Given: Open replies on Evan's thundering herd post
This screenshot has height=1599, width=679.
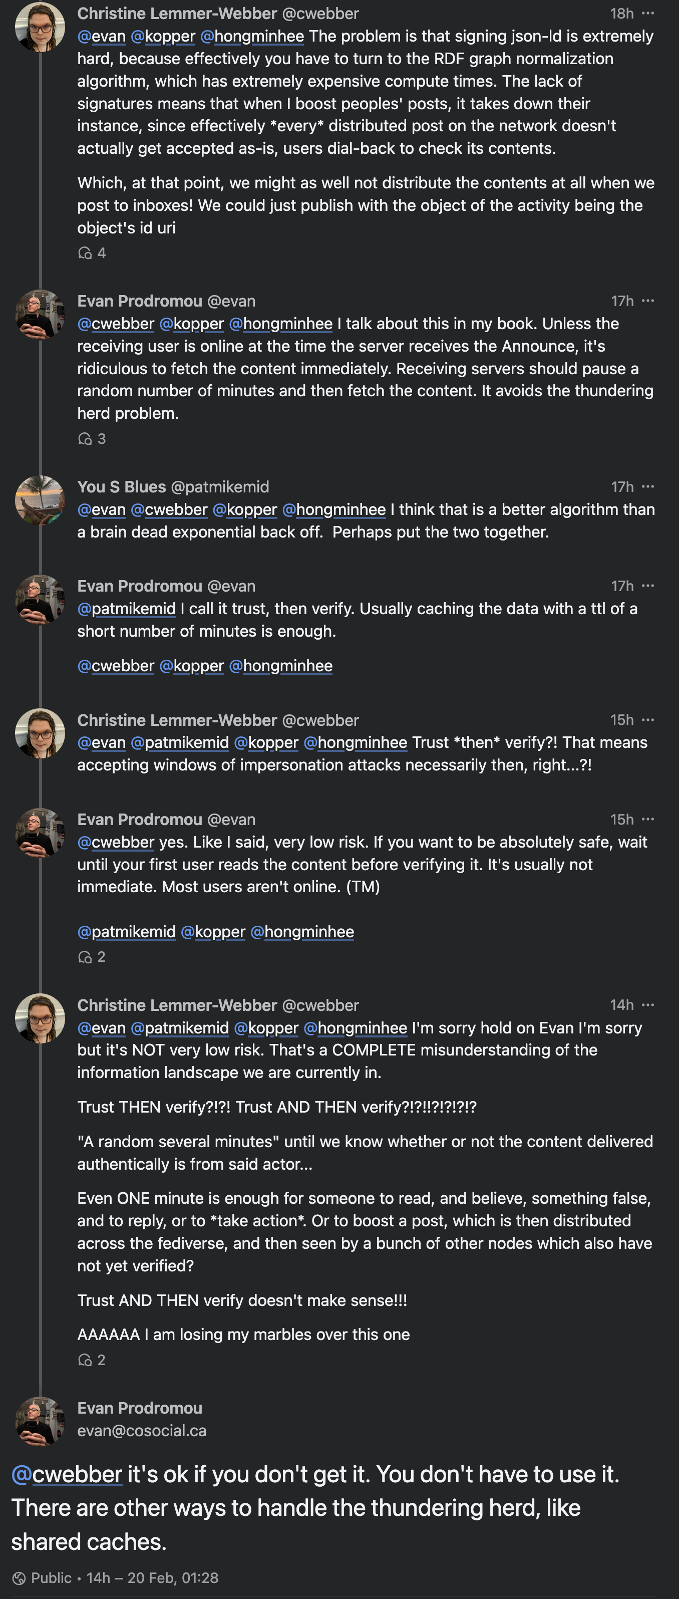Looking at the screenshot, I should [x=91, y=439].
